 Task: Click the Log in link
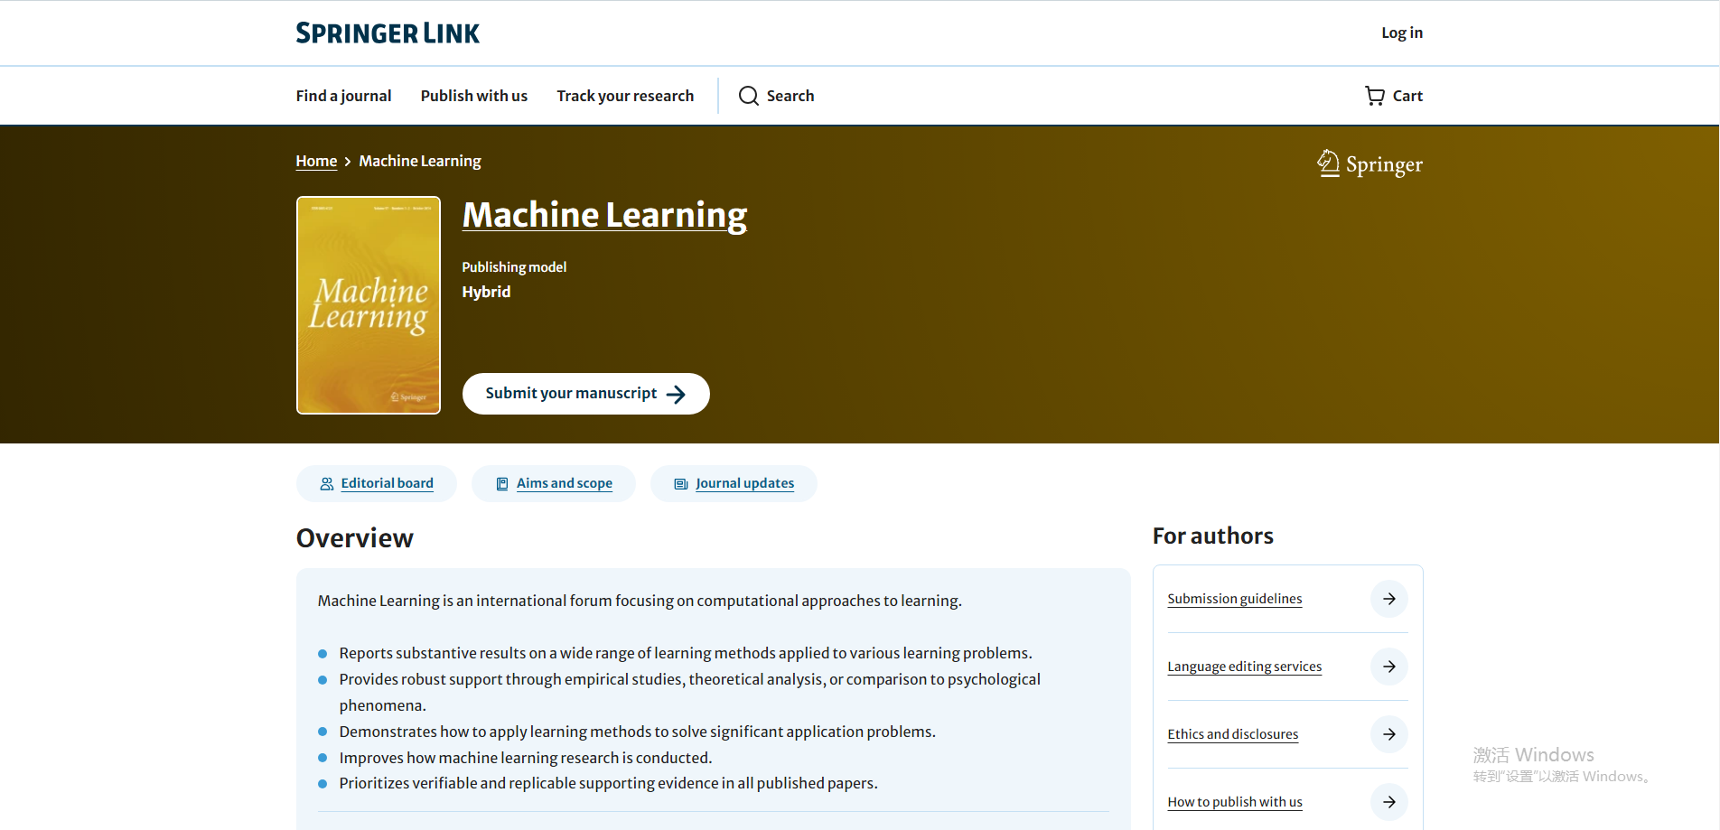click(x=1402, y=33)
